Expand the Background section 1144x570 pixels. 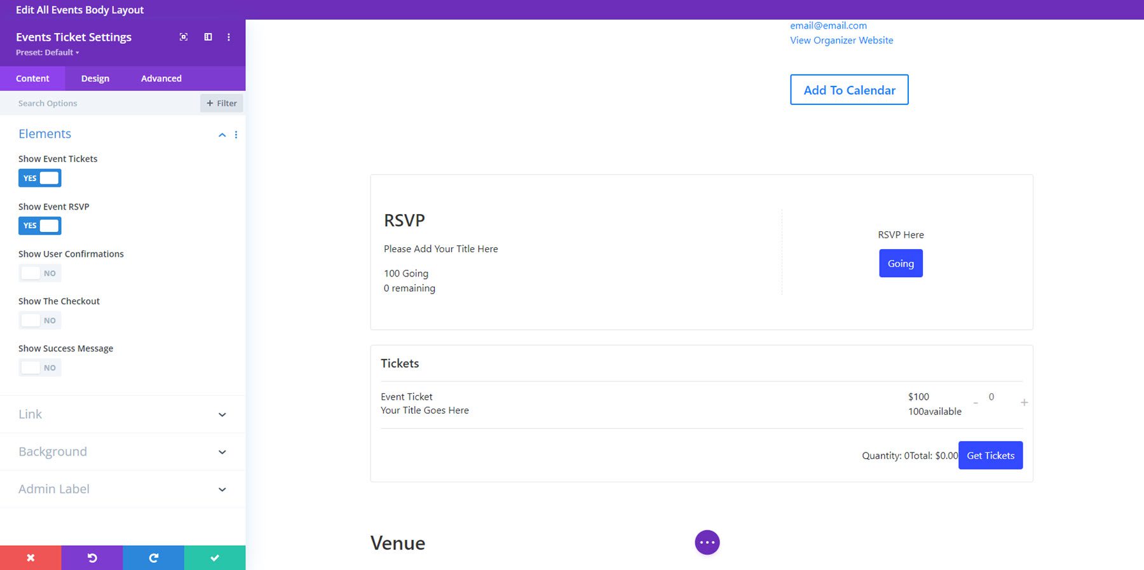pos(222,452)
